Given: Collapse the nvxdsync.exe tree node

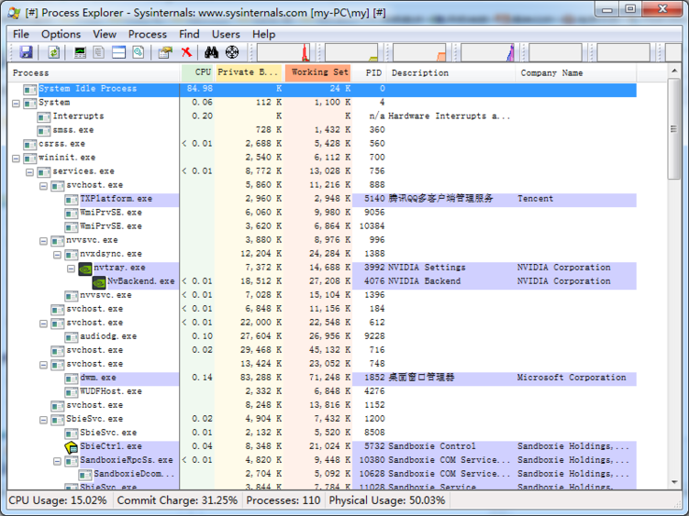Looking at the screenshot, I should (57, 255).
